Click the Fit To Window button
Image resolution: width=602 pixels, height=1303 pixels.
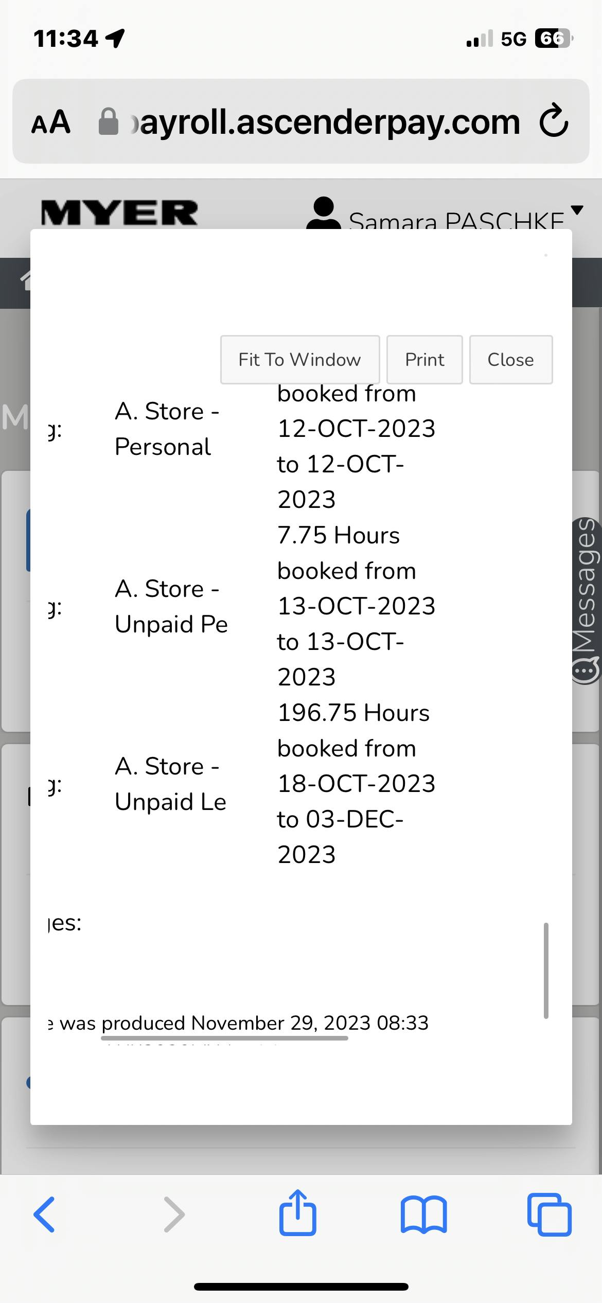tap(299, 360)
